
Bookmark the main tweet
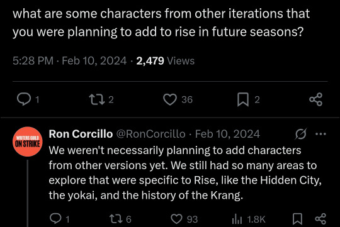[243, 99]
